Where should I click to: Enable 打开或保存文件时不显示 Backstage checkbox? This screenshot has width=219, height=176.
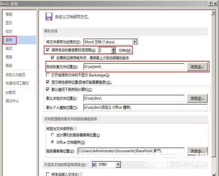pyautogui.click(x=47, y=75)
